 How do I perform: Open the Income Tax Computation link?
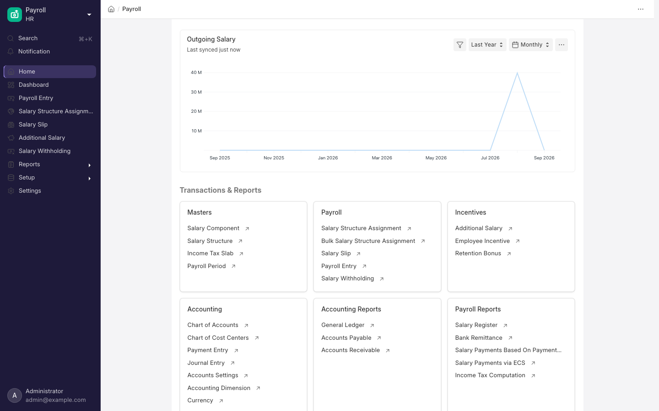(490, 375)
